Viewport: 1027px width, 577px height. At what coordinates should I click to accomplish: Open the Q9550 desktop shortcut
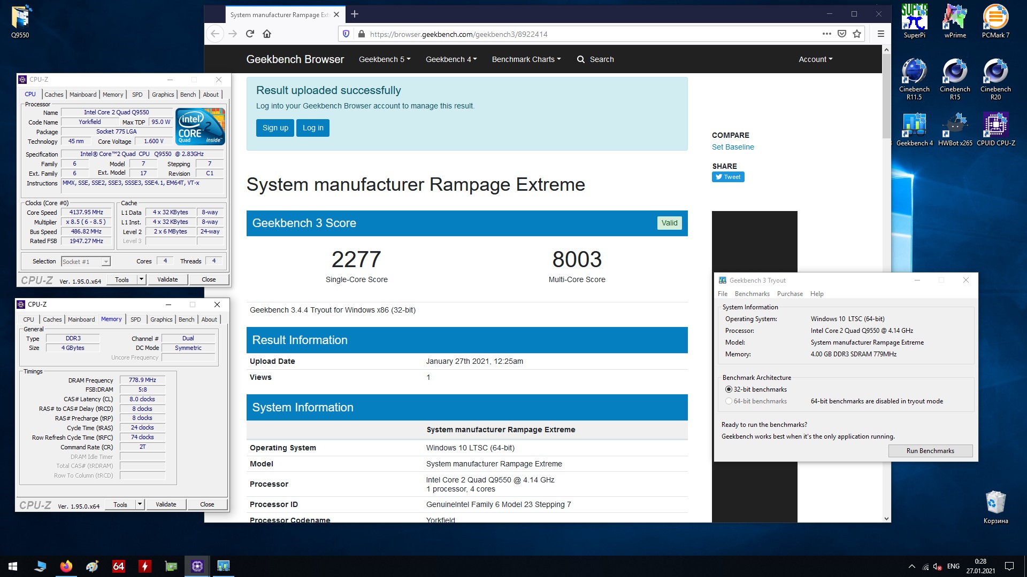(x=20, y=21)
